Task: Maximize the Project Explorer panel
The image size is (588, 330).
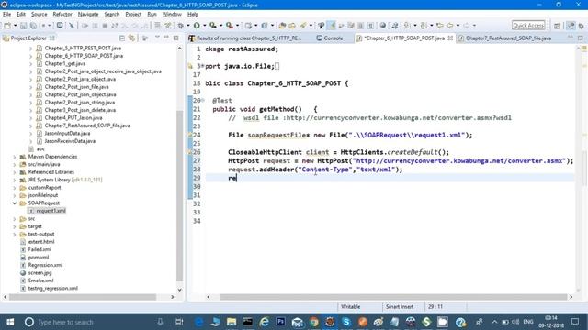Action: (x=175, y=38)
